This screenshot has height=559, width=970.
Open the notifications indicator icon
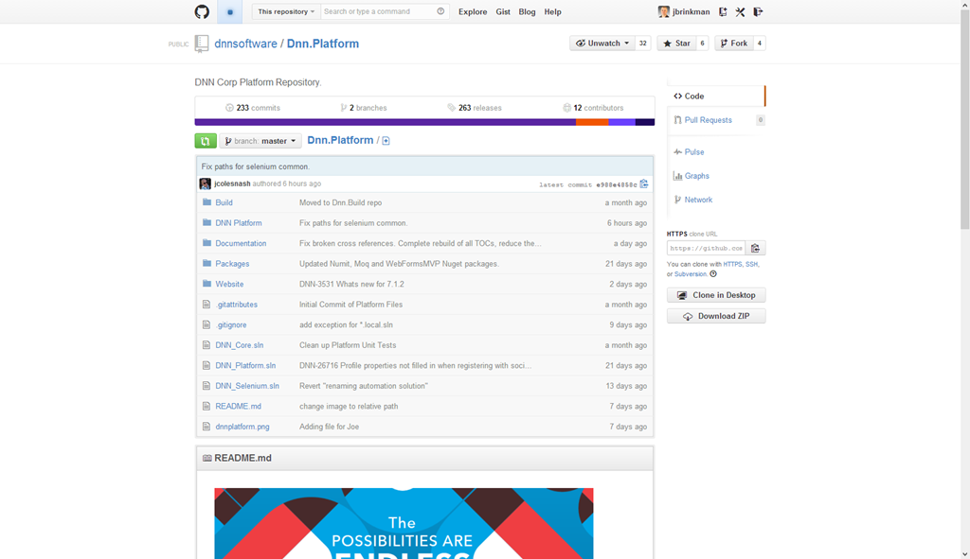pos(229,11)
